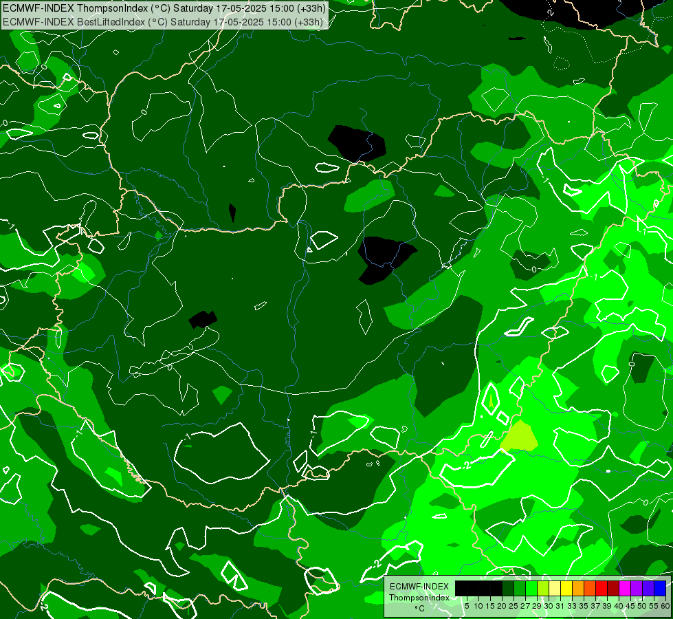Click the °C unit label in legend
This screenshot has width=673, height=619.
tap(420, 609)
